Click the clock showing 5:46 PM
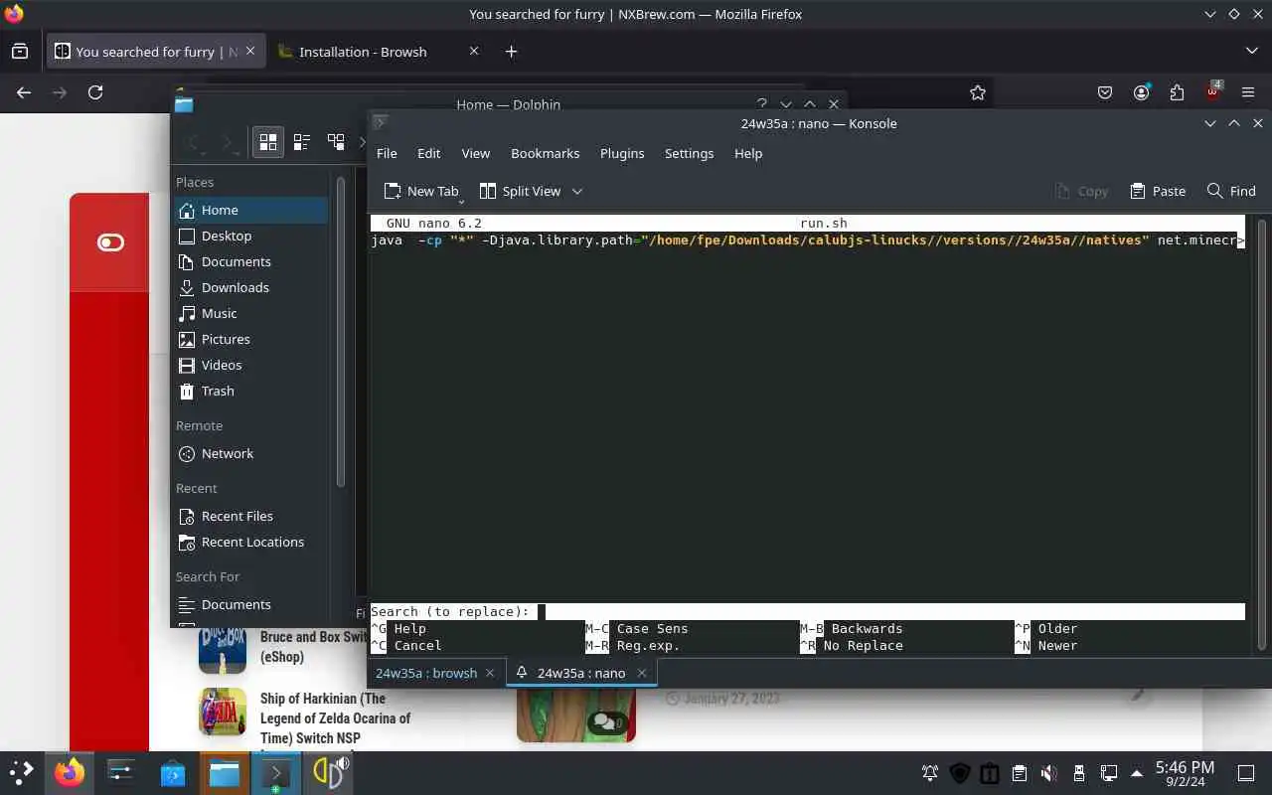Image resolution: width=1272 pixels, height=795 pixels. 1185,767
